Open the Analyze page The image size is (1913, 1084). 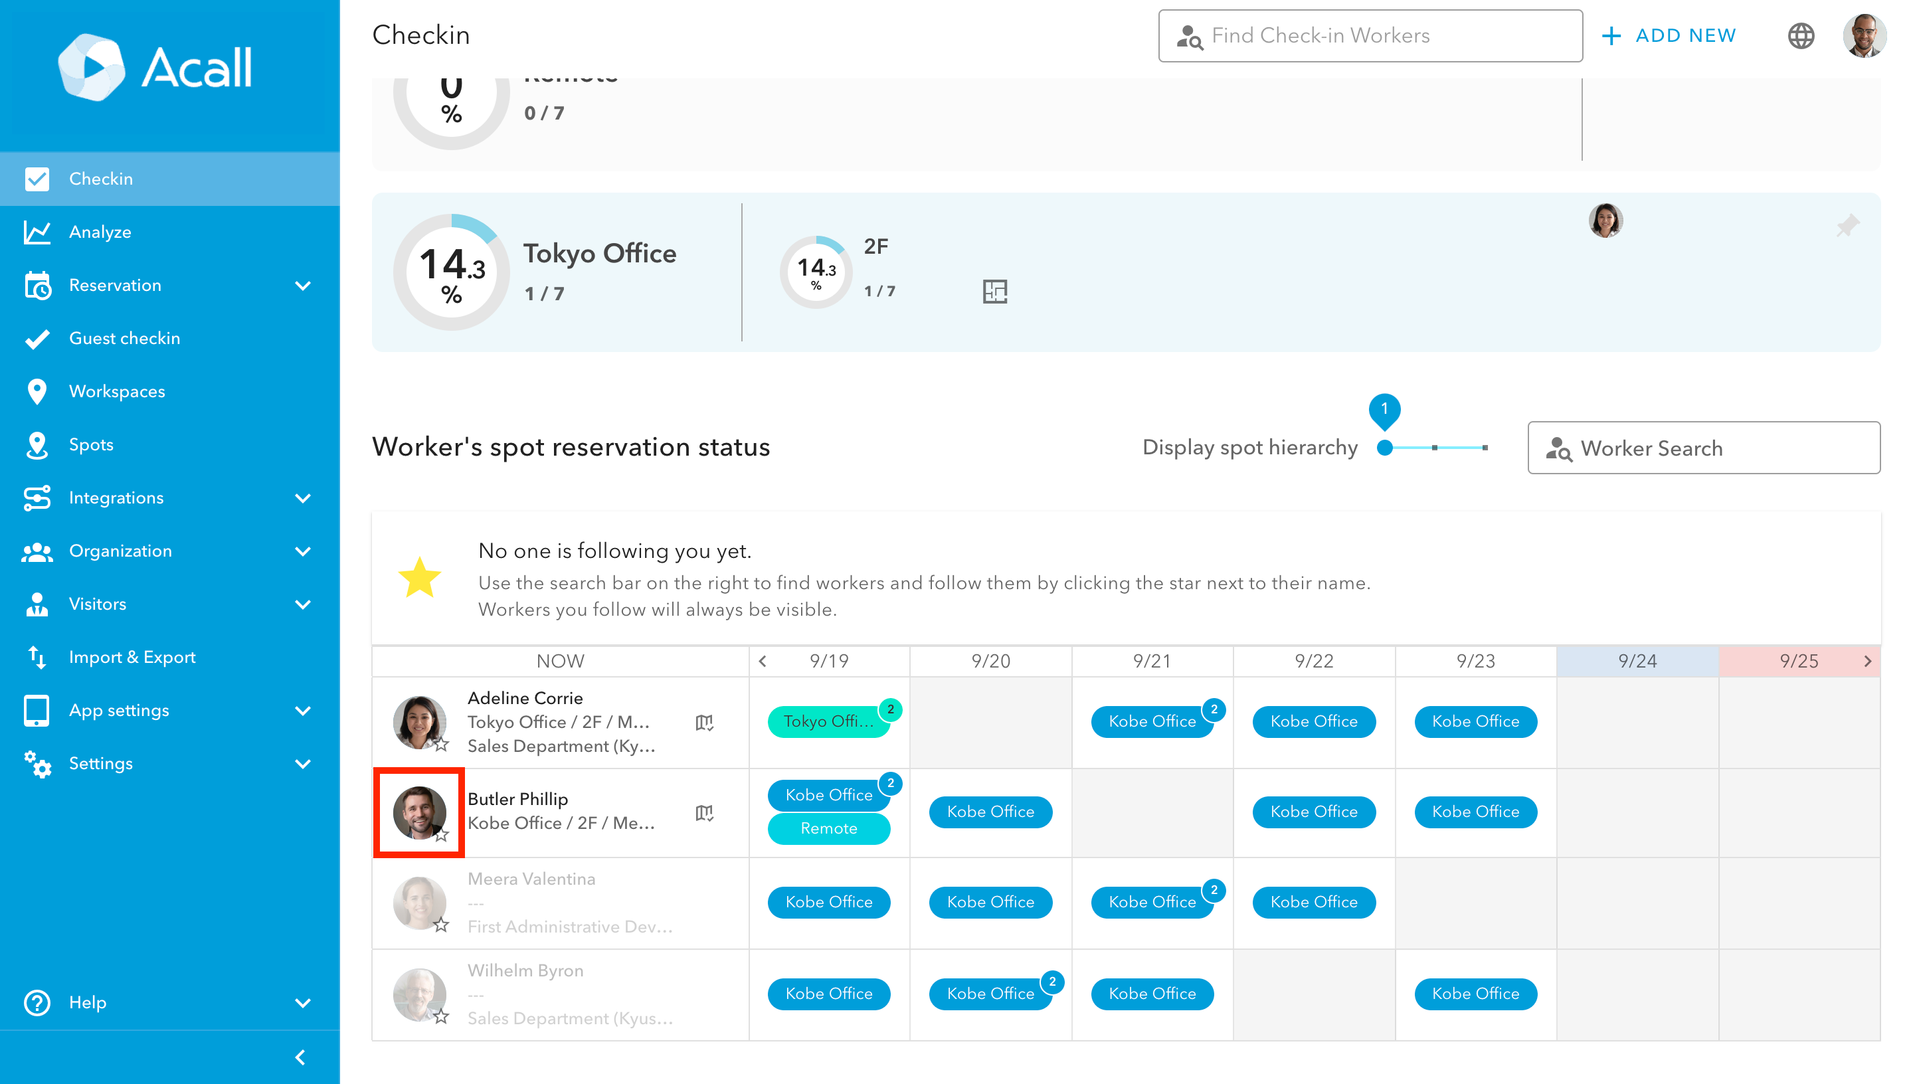[100, 232]
